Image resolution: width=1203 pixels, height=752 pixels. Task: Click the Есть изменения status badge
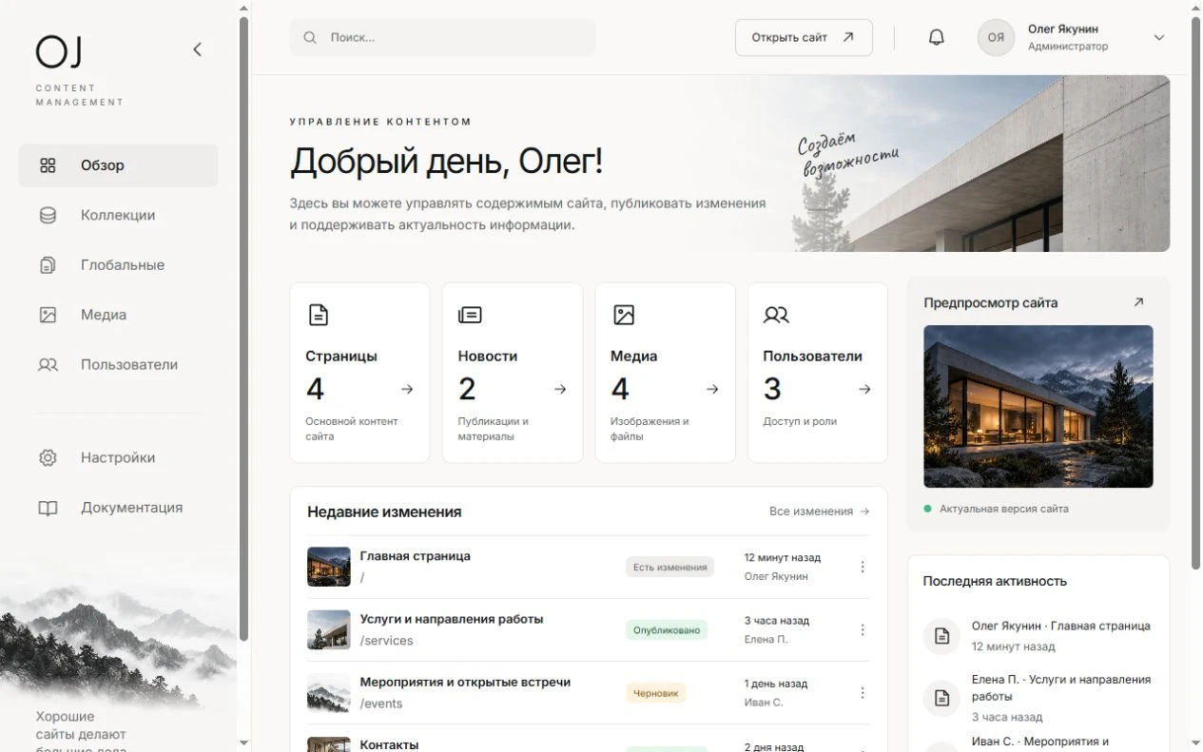click(669, 568)
